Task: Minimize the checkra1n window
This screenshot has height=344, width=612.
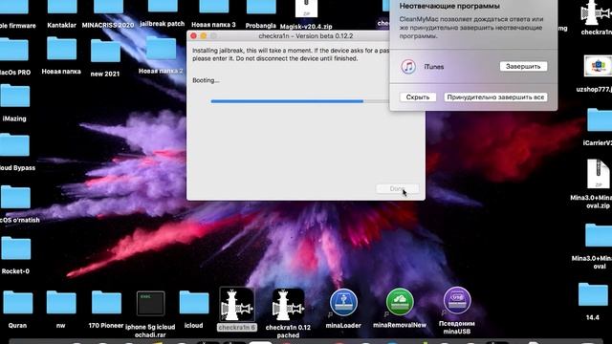Action: [204, 36]
